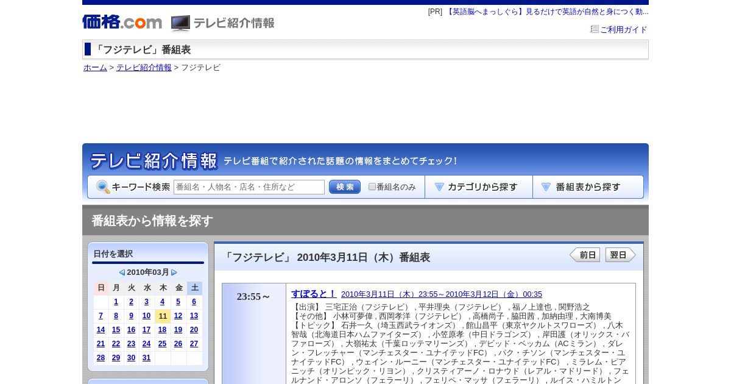Select March 2 in calendar
The width and height of the screenshot is (731, 384).
pos(131,302)
